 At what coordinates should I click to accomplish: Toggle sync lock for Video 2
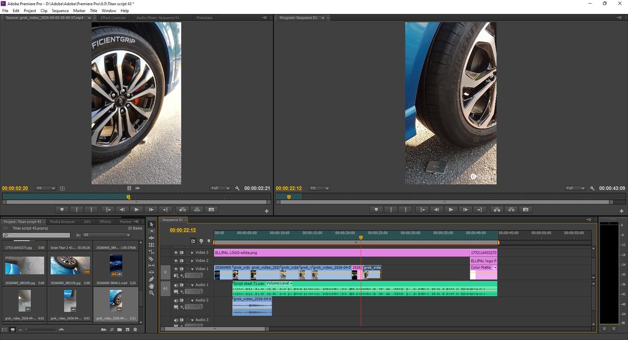[182, 260]
